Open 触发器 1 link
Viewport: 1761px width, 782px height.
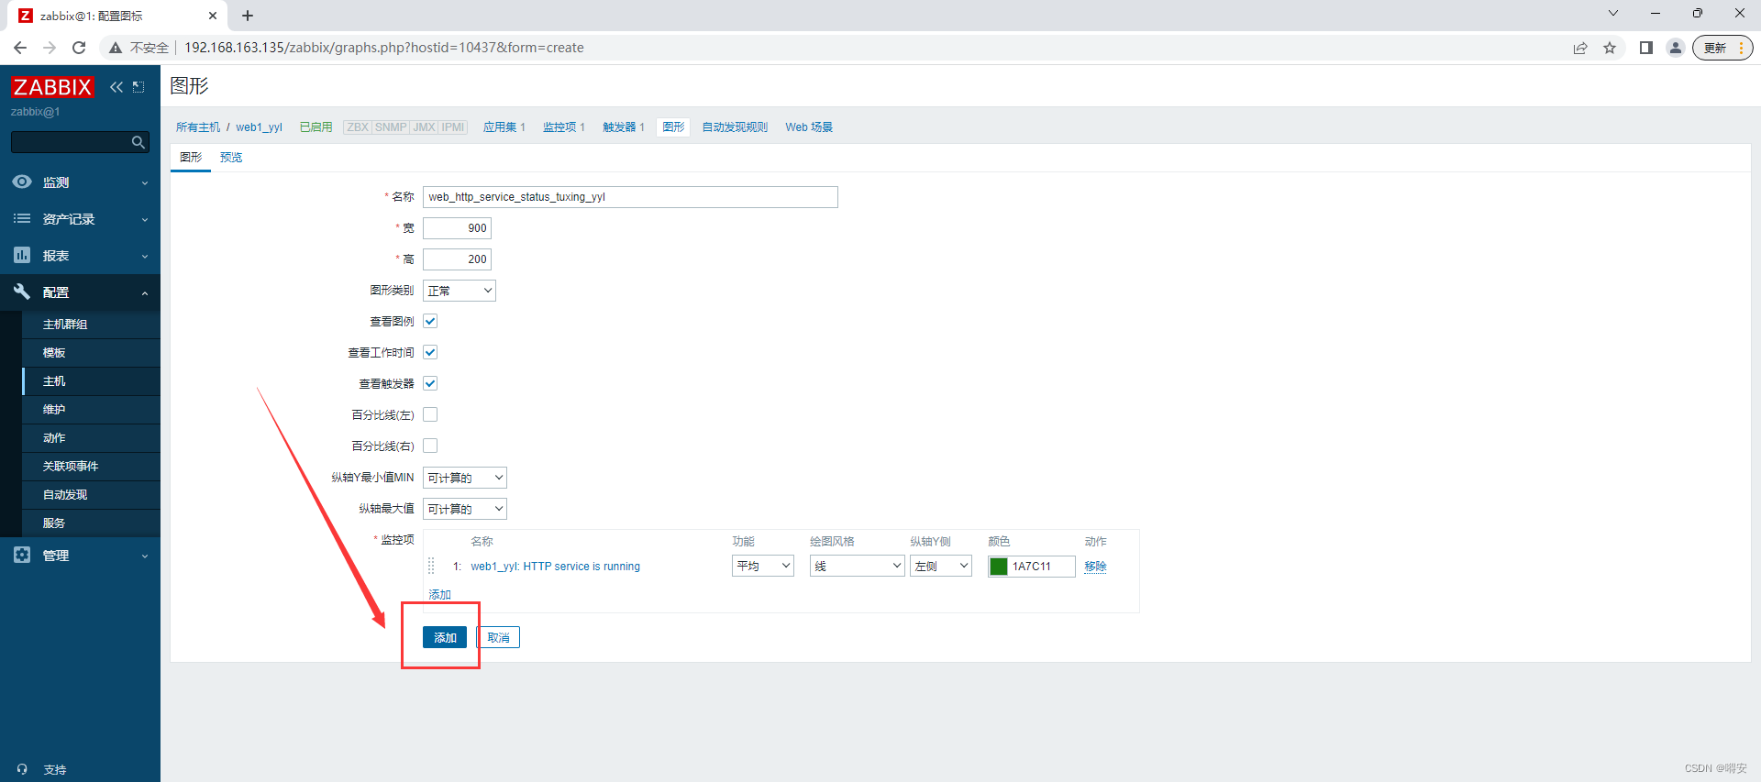point(624,127)
